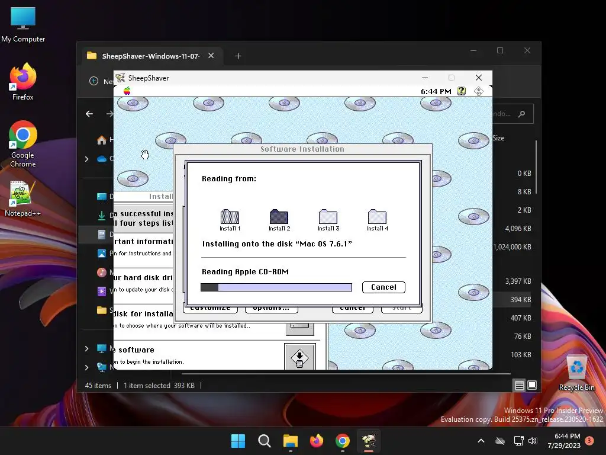Select the file sized 3,397 KB
606x455 pixels.
click(518, 281)
